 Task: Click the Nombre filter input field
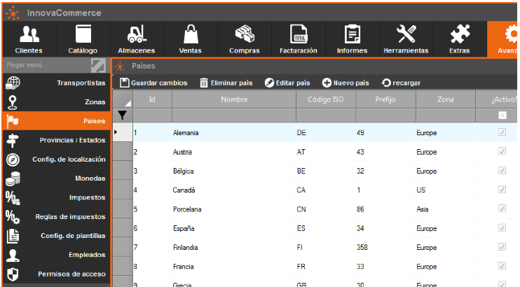235,115
